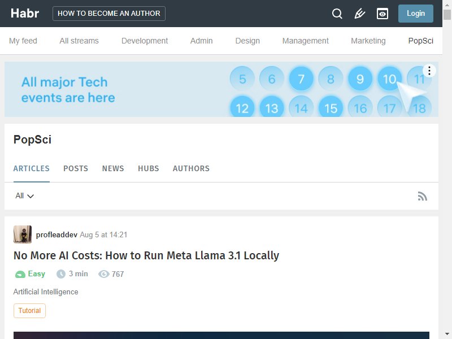
Task: Click the 3 min reading time
Action: pyautogui.click(x=72, y=274)
